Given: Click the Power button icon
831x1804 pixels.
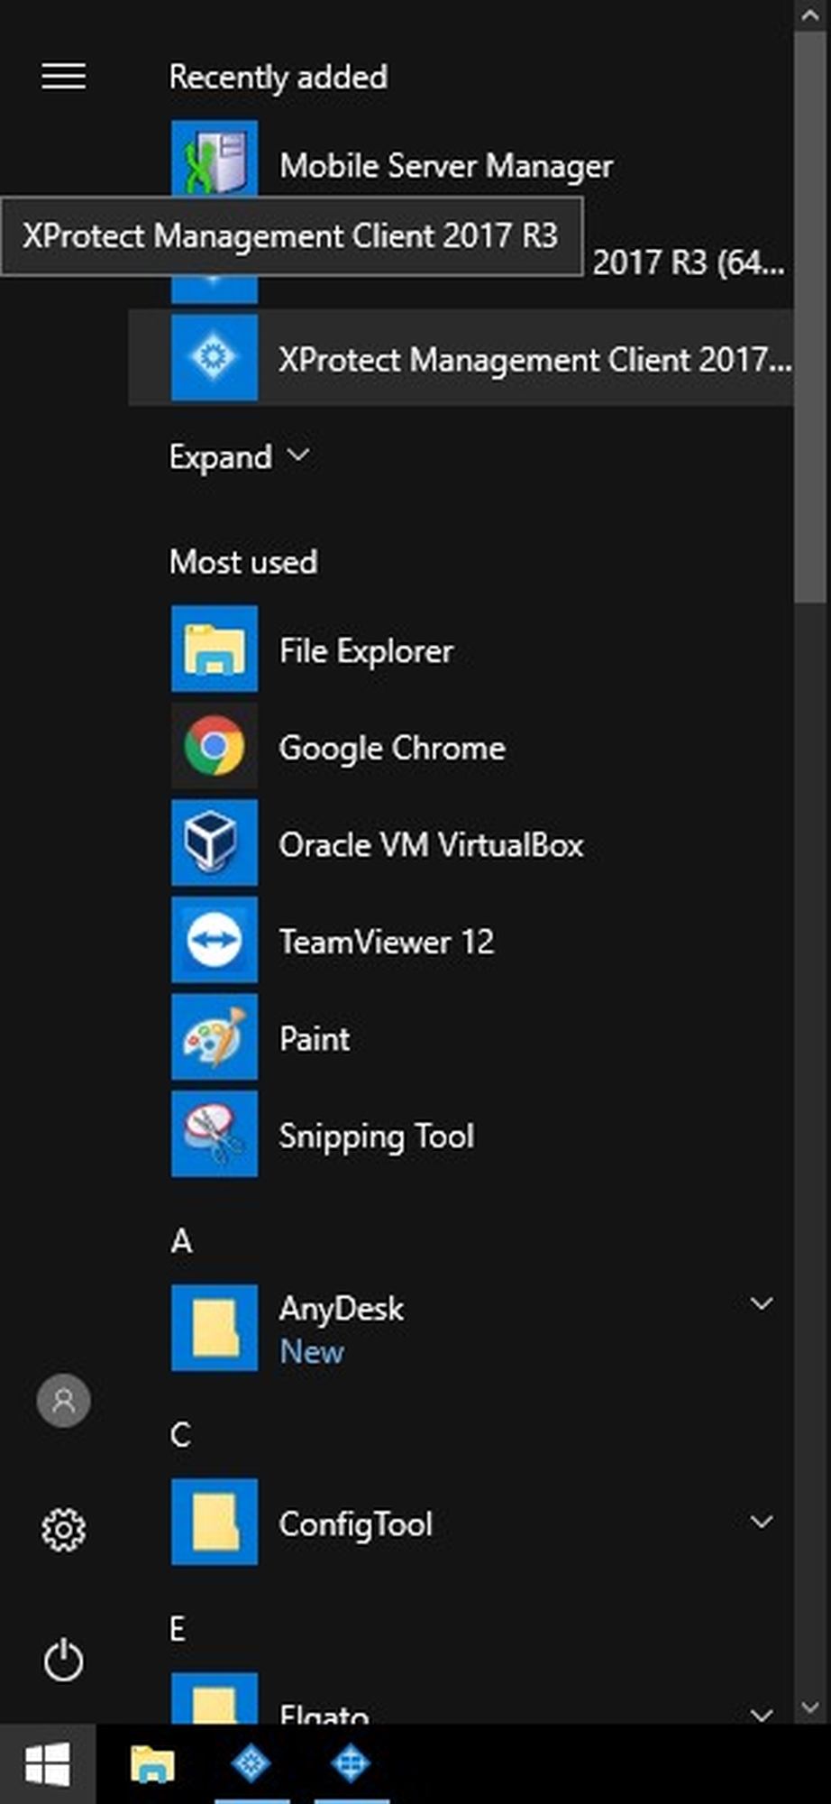Looking at the screenshot, I should click(x=63, y=1660).
